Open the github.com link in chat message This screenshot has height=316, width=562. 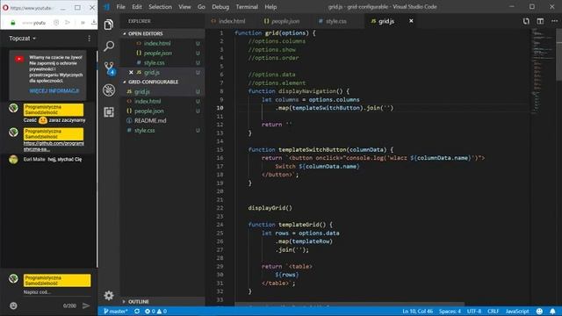point(54,146)
